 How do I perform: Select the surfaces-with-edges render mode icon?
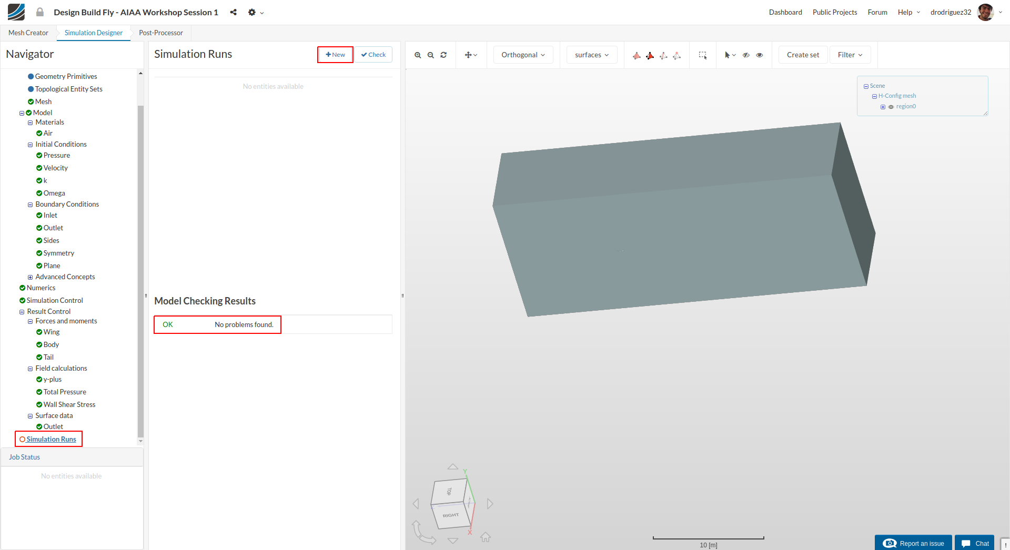pos(650,55)
